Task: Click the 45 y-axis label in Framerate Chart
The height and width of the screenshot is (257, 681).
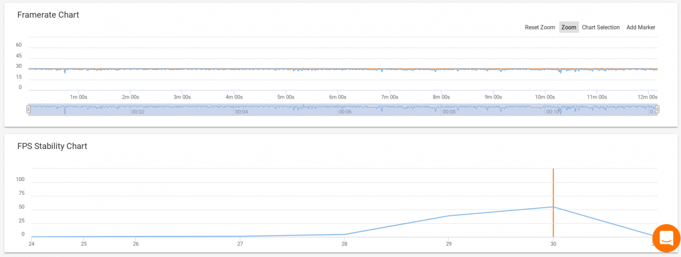Action: [19, 55]
